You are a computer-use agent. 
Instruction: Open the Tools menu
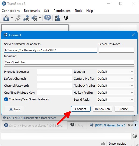coord(78,11)
